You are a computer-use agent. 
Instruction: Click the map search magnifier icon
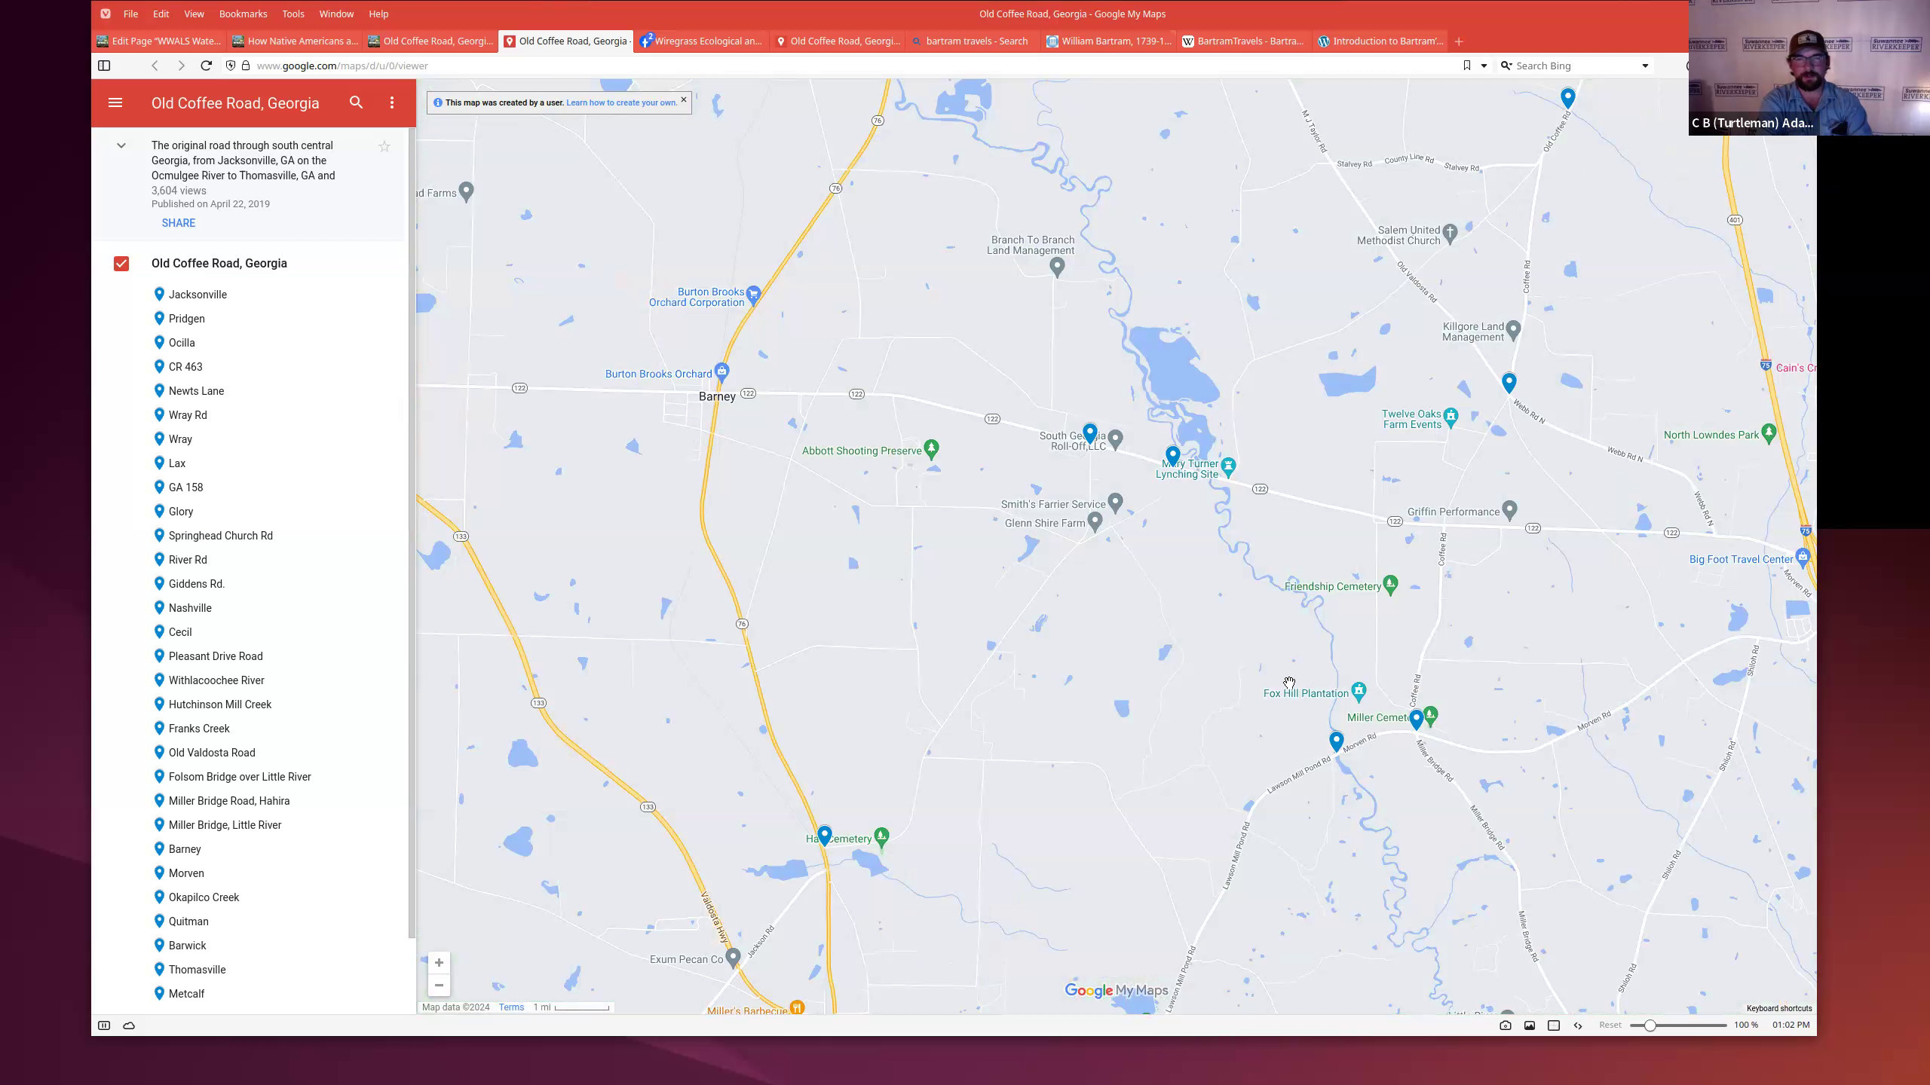356,102
